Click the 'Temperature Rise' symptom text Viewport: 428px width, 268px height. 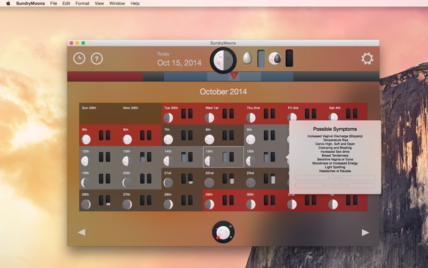[x=335, y=140]
